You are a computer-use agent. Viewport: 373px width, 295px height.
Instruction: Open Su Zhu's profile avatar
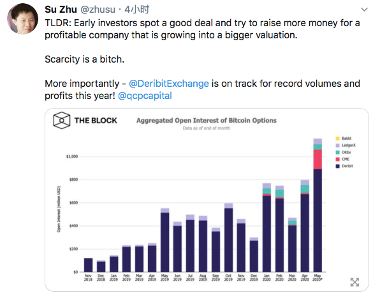pos(22,19)
